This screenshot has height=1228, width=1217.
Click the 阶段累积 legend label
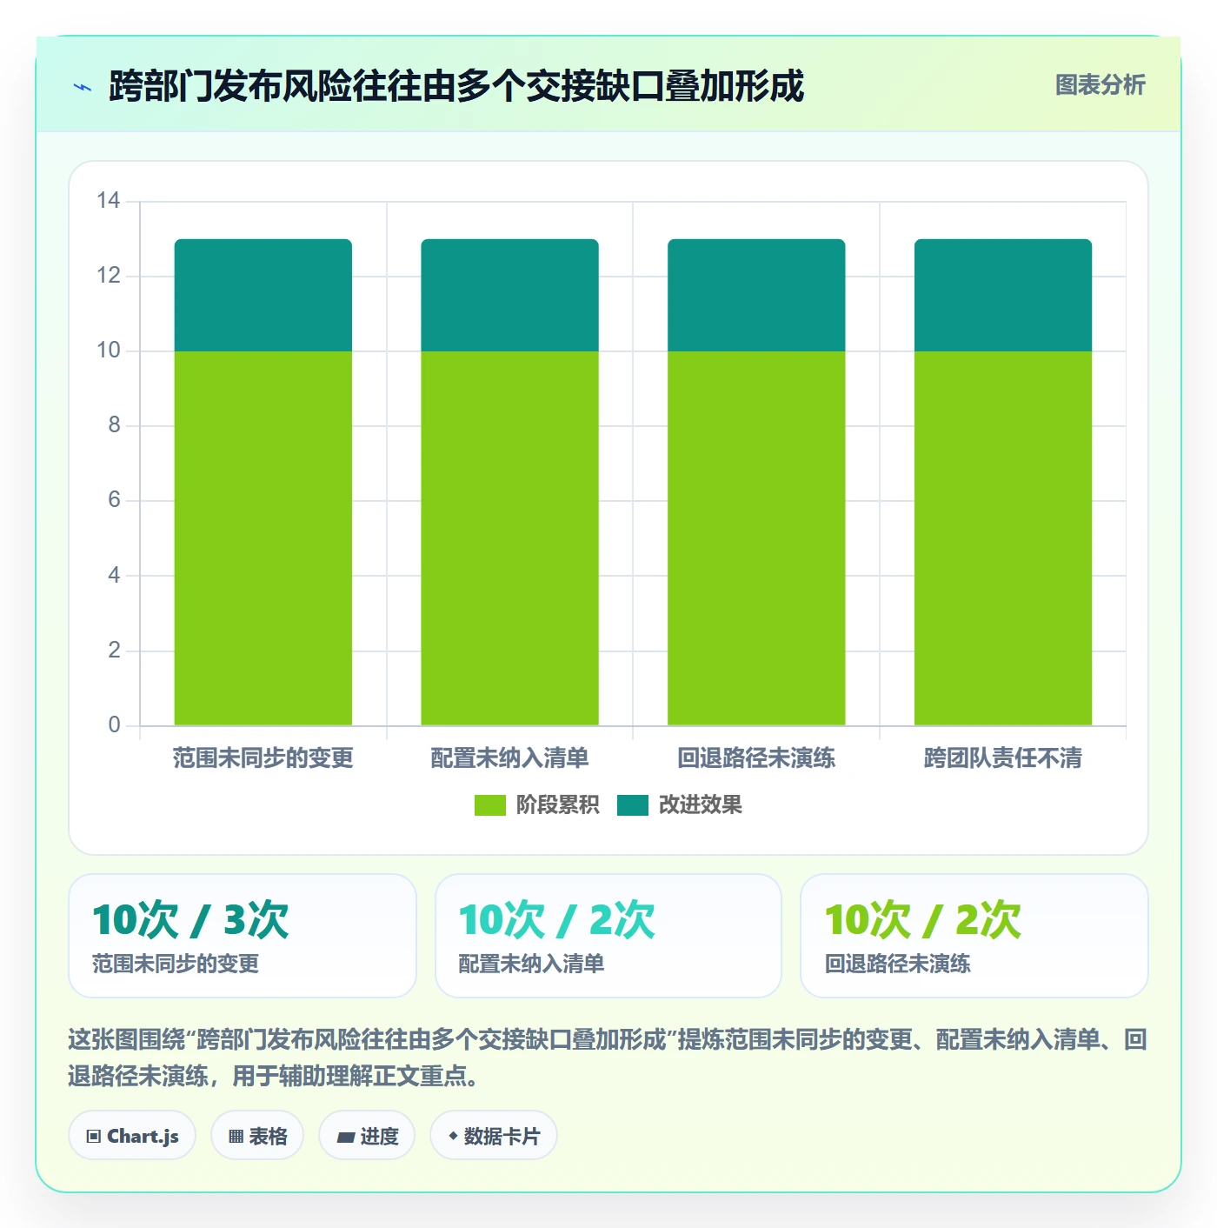tap(557, 805)
